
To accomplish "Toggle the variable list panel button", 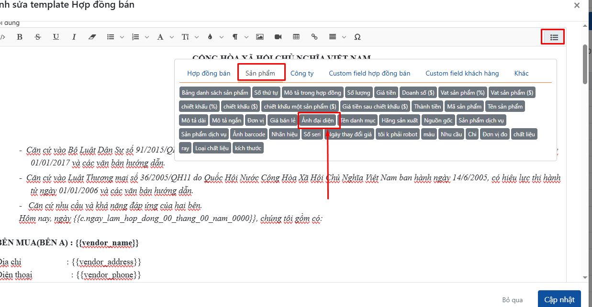I will click(553, 37).
